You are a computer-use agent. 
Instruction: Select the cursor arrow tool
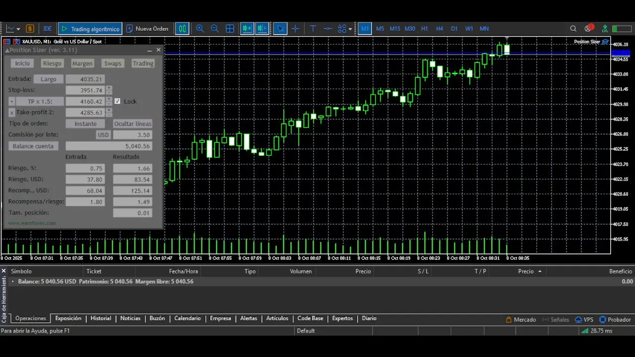280,29
